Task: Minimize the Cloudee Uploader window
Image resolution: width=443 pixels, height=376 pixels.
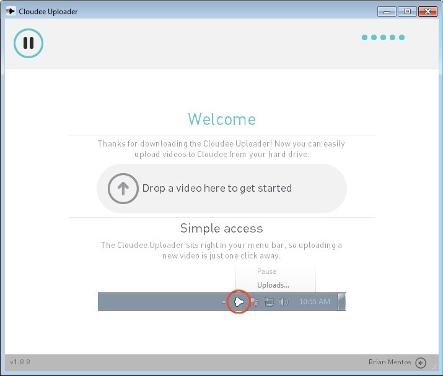Action: pos(387,12)
